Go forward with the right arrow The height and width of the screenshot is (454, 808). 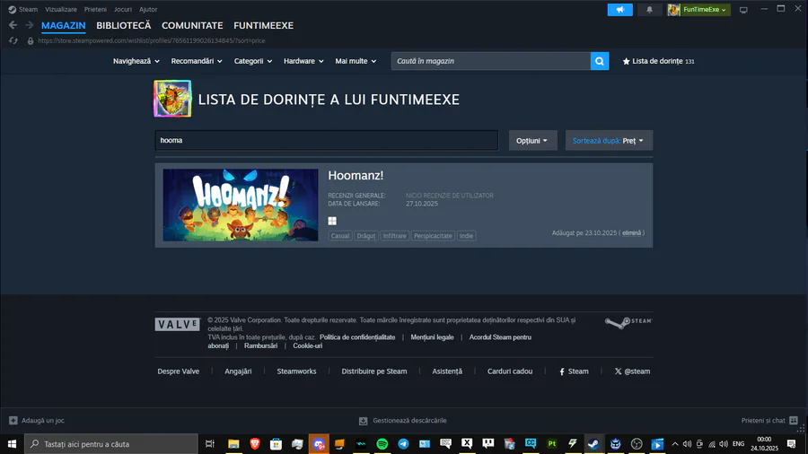(x=30, y=25)
